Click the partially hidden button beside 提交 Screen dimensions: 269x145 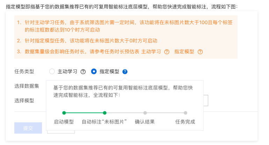pos(61,131)
